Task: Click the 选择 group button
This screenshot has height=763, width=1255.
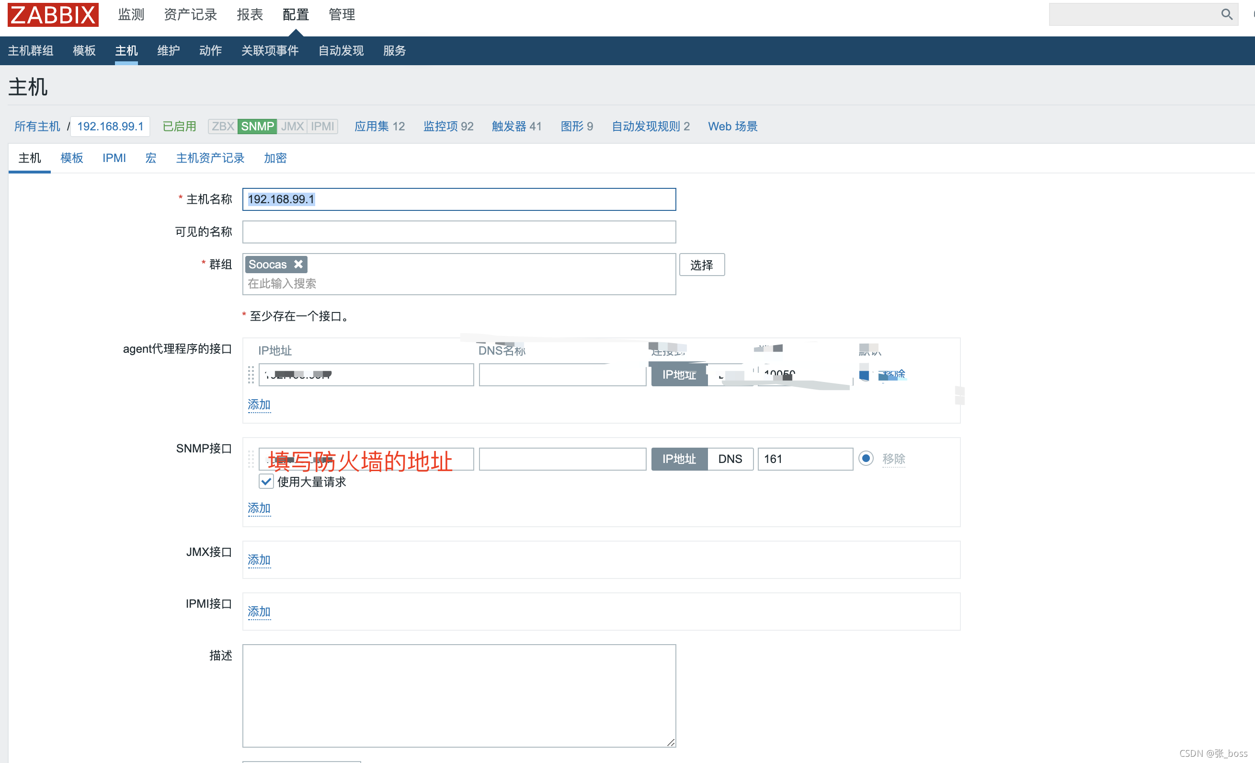Action: pyautogui.click(x=702, y=265)
